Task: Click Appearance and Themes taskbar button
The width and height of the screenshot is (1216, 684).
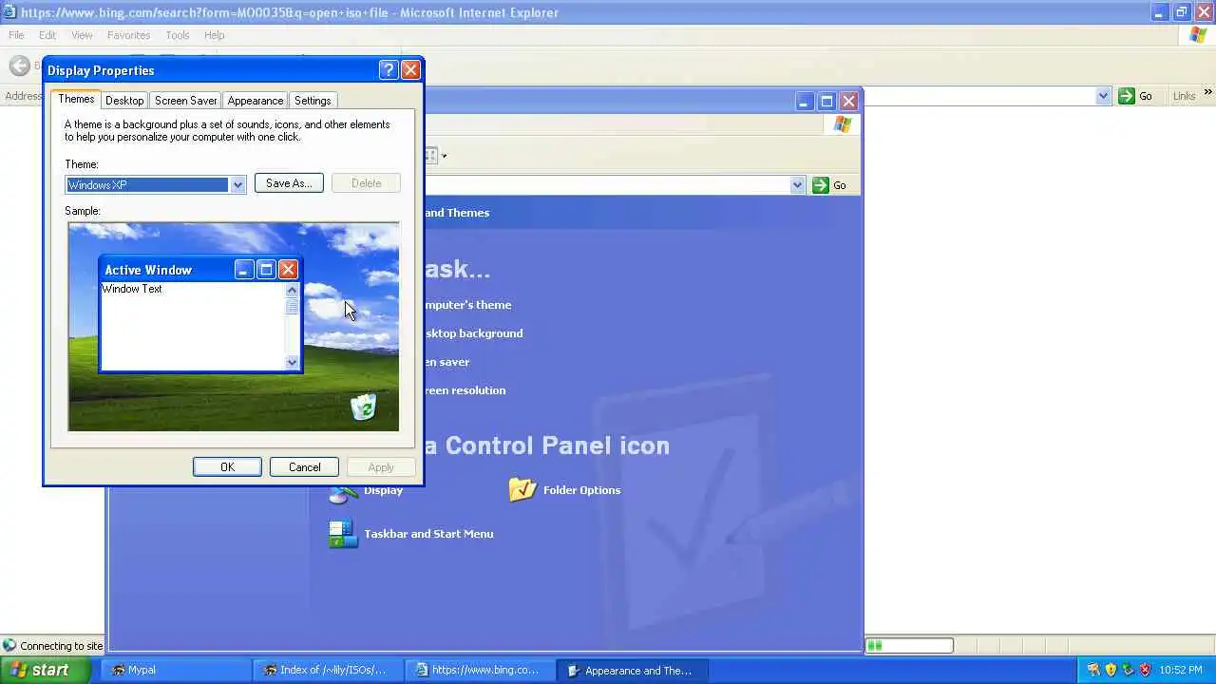Action: (630, 670)
